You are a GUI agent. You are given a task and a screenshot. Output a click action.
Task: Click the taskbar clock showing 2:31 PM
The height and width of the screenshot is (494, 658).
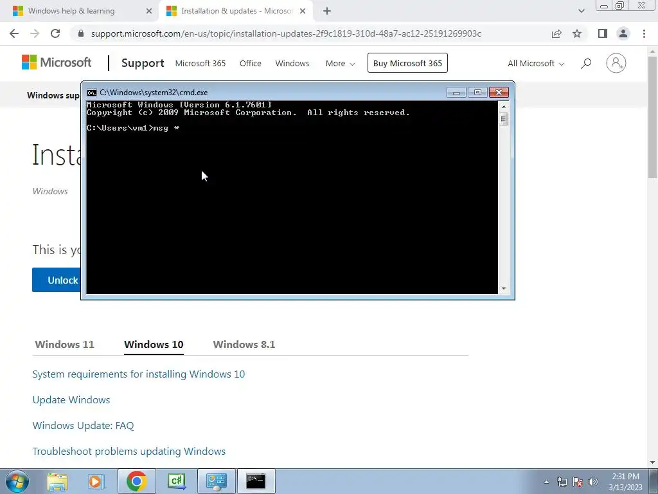pyautogui.click(x=625, y=482)
